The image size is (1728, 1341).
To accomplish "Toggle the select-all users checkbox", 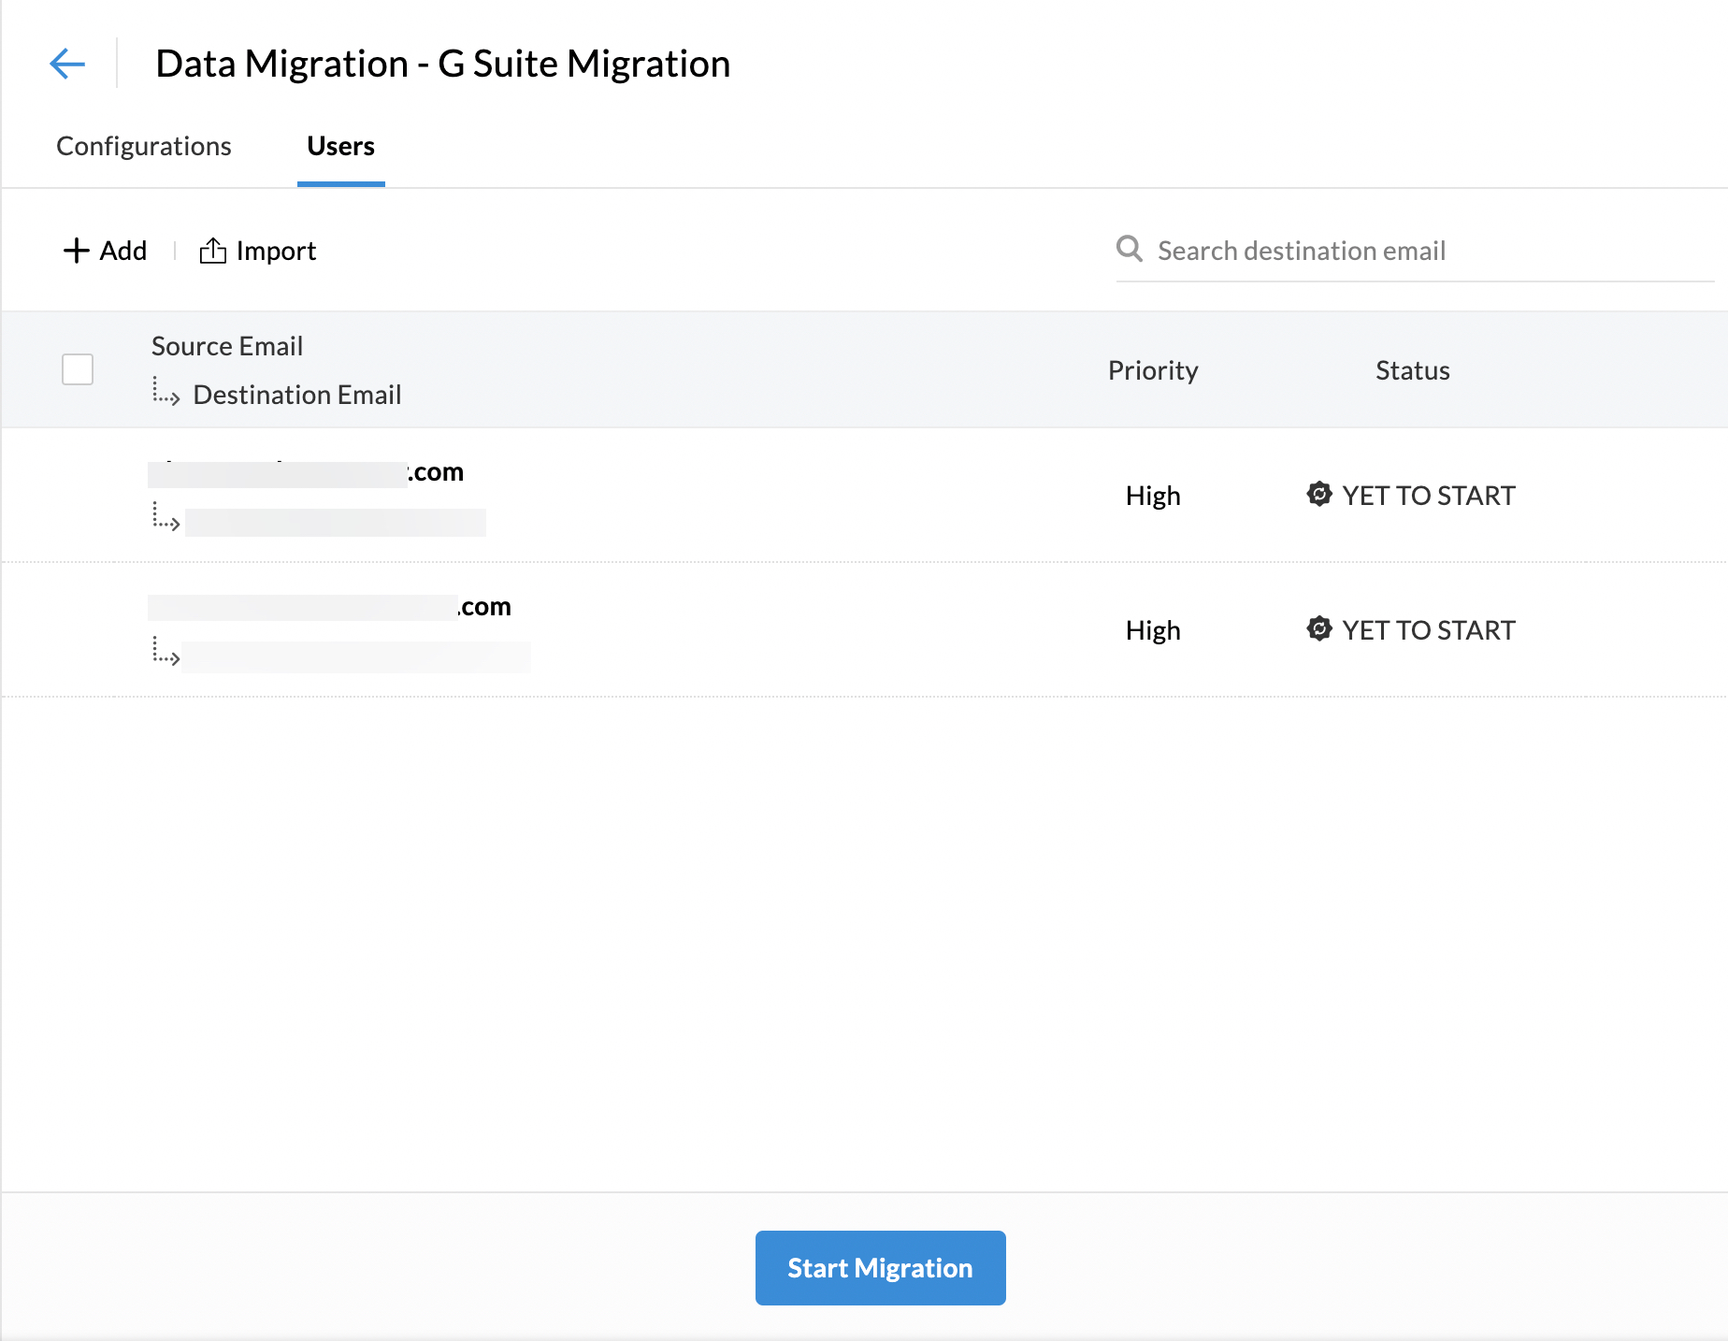I will (x=78, y=369).
